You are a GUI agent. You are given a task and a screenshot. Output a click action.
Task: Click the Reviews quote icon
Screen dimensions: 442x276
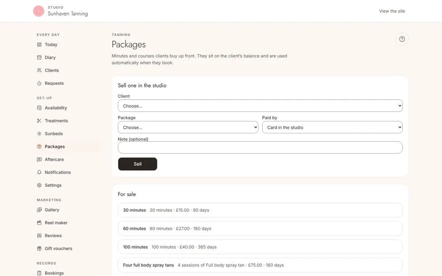39,236
